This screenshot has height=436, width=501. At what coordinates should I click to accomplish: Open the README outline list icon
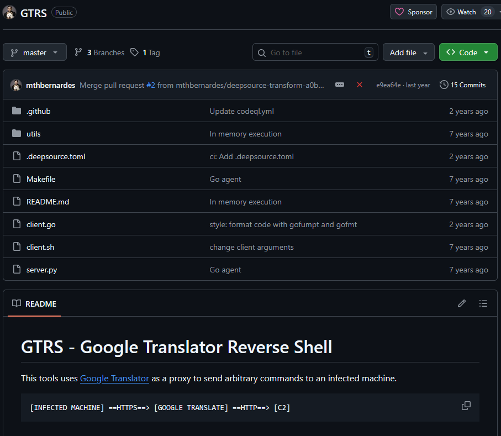(x=483, y=303)
